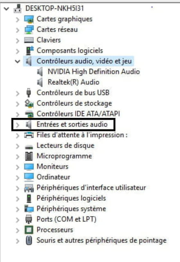The image size is (180, 262).
Task: Click the Ports (COM et LPT) connector icon
Action: [x=29, y=219]
